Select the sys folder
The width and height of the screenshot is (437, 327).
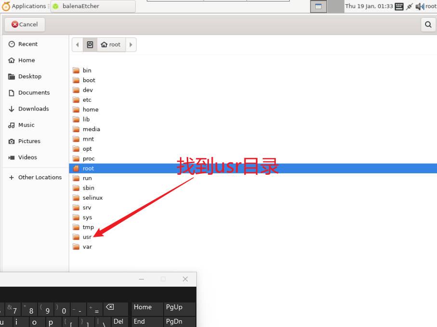pyautogui.click(x=253, y=217)
